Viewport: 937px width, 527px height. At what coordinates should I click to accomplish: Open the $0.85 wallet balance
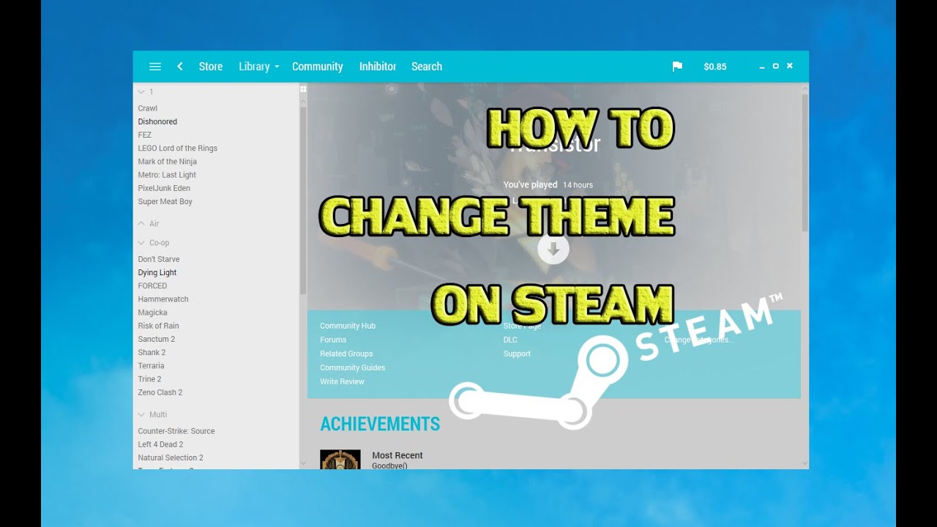715,67
